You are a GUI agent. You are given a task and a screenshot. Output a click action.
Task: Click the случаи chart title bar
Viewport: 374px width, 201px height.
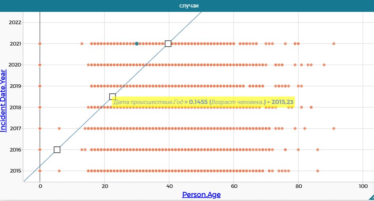tap(187, 6)
